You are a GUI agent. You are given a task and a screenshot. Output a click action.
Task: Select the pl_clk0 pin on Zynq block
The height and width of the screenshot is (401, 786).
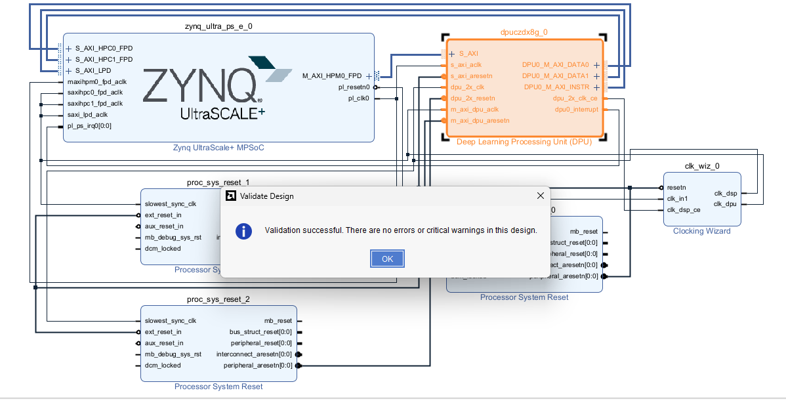tap(358, 98)
